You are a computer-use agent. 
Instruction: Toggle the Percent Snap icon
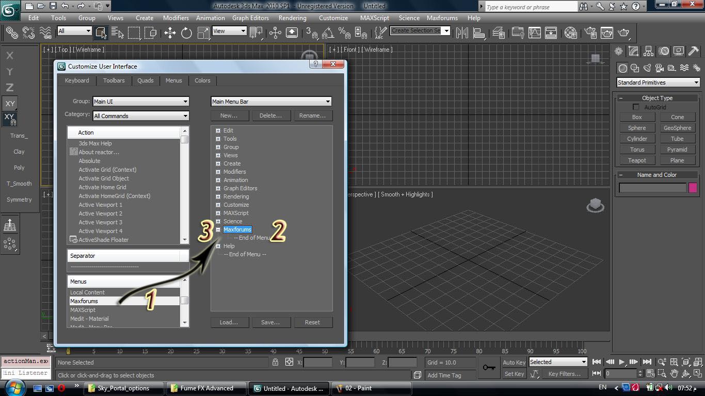[x=344, y=33]
